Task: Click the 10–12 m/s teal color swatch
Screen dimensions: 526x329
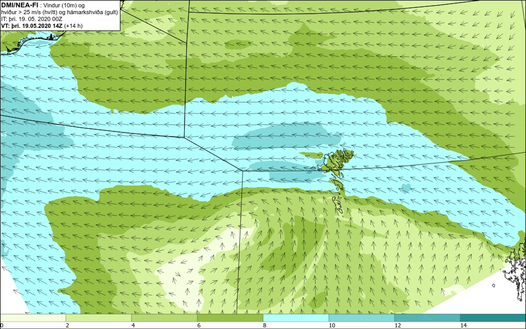Action: (362, 318)
